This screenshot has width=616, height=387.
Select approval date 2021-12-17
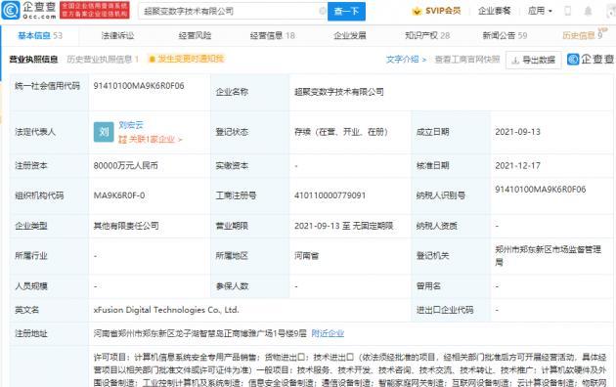pos(518,165)
